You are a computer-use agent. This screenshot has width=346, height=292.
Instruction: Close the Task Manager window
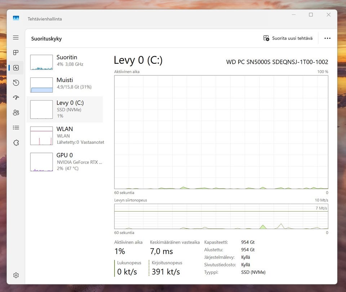tap(328, 15)
